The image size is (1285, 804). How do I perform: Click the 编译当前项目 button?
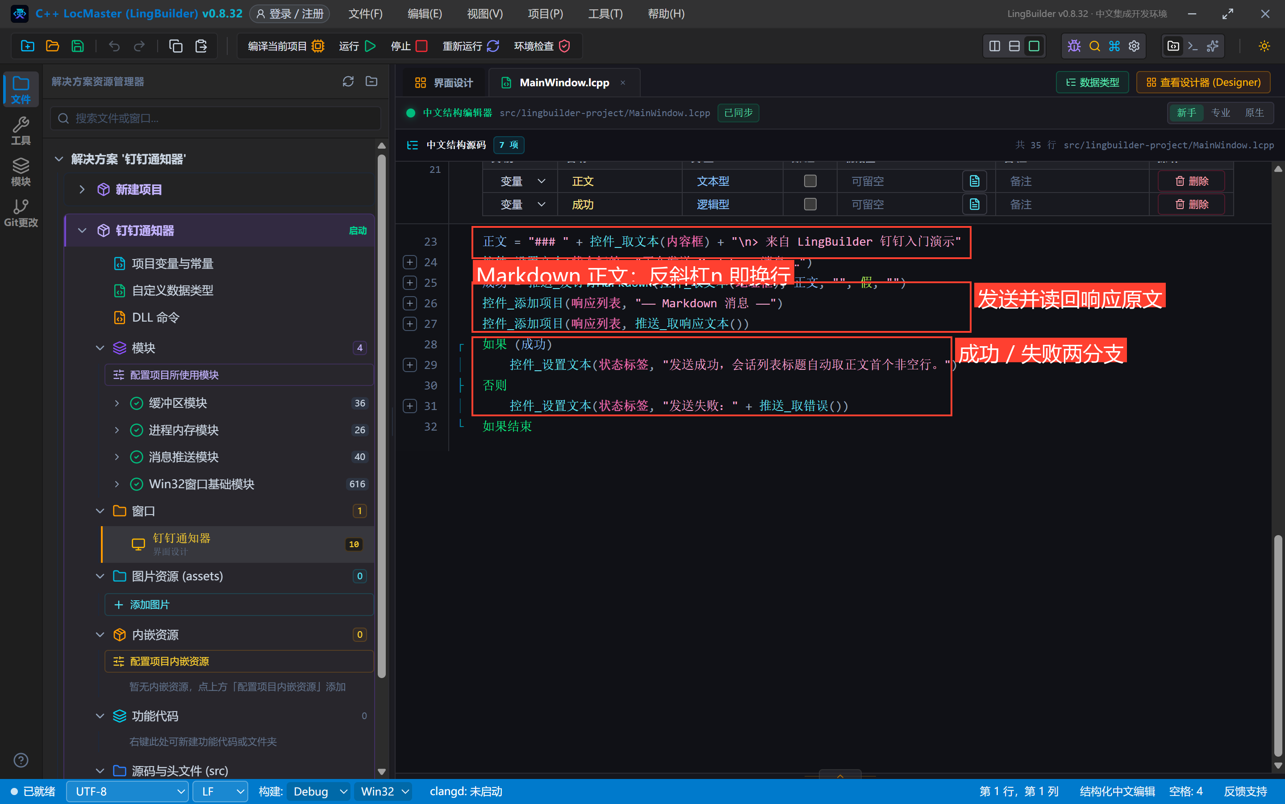[286, 46]
